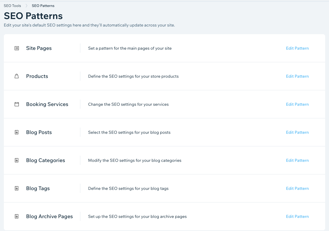This screenshot has width=329, height=231.
Task: Click the Blog Tags page icon
Action: click(17, 188)
